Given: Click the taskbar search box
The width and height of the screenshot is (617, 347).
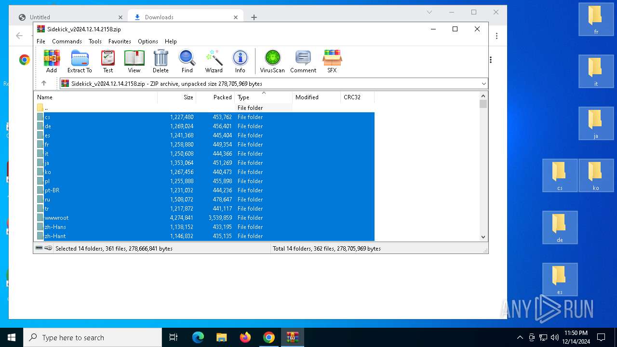Looking at the screenshot, I should coord(93,337).
